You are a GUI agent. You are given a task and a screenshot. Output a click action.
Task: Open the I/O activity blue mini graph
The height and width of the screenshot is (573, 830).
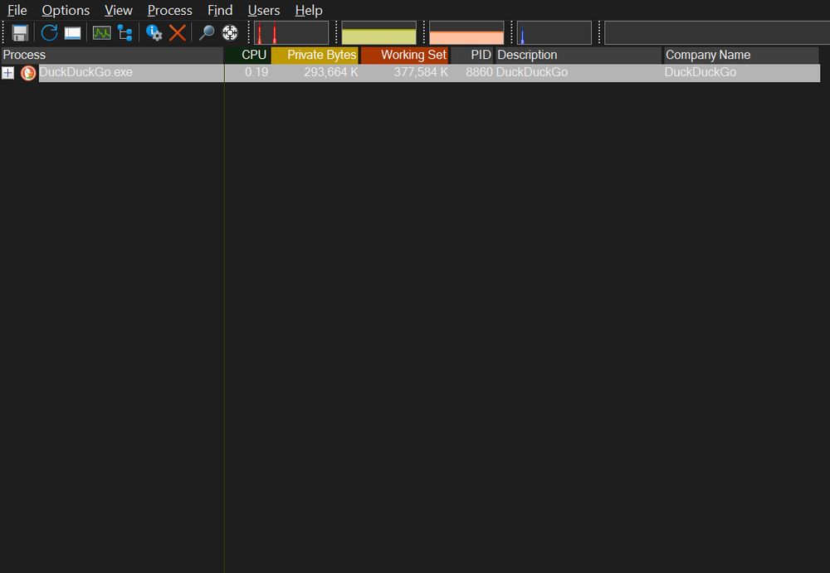tap(554, 33)
